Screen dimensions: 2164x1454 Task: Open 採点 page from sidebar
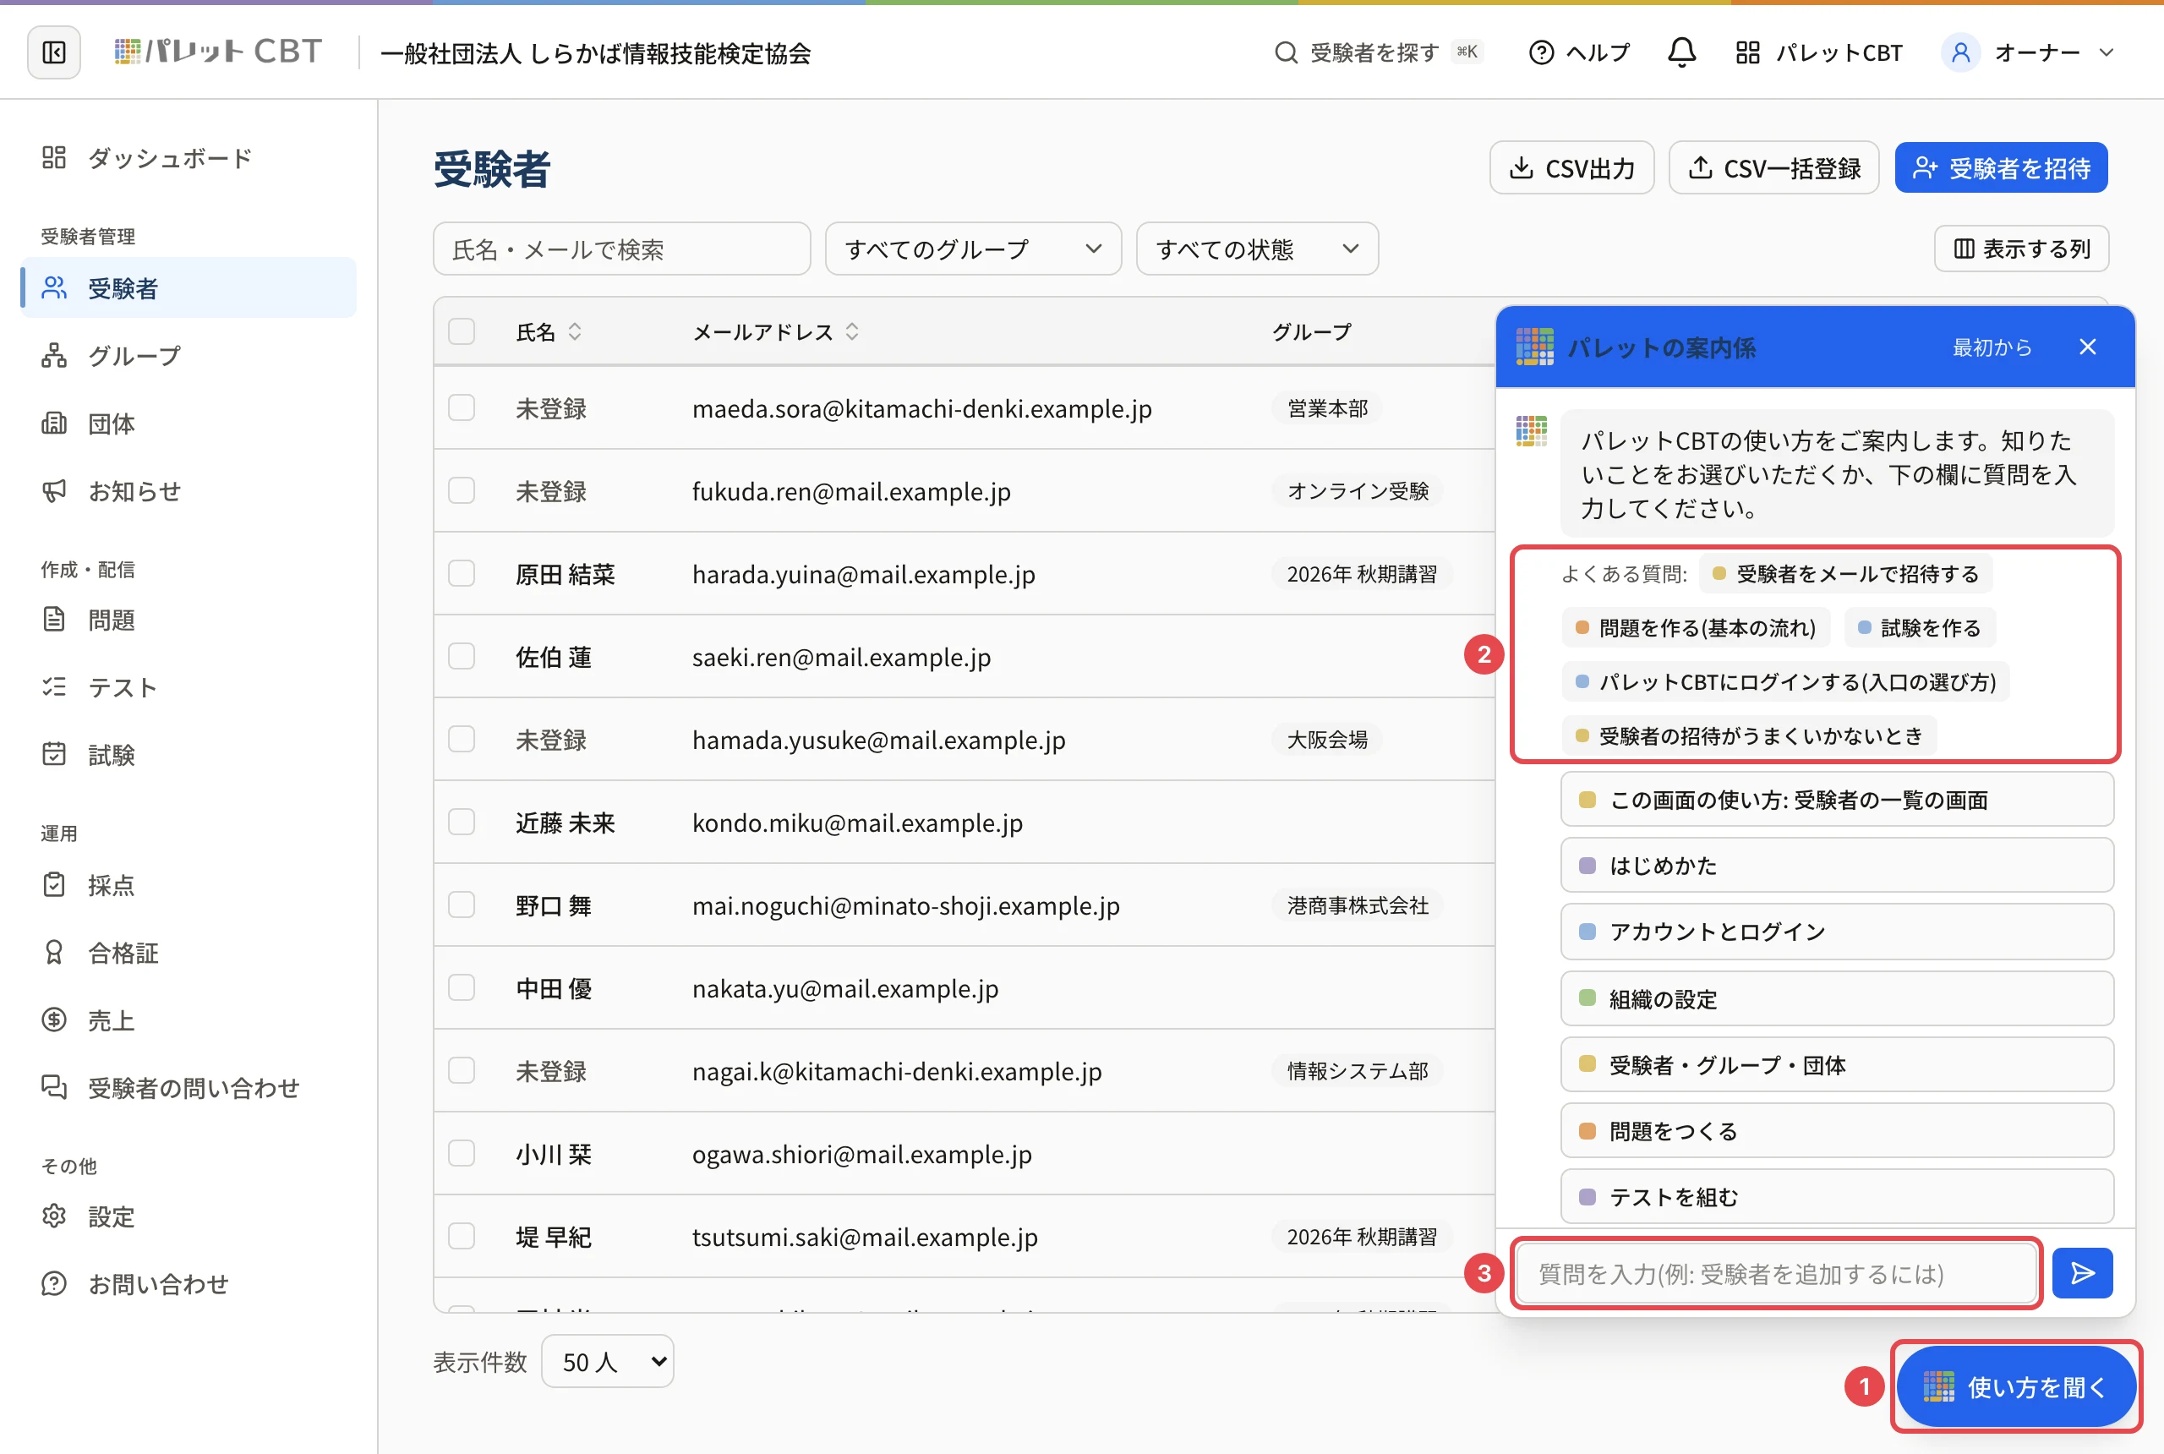coord(188,884)
